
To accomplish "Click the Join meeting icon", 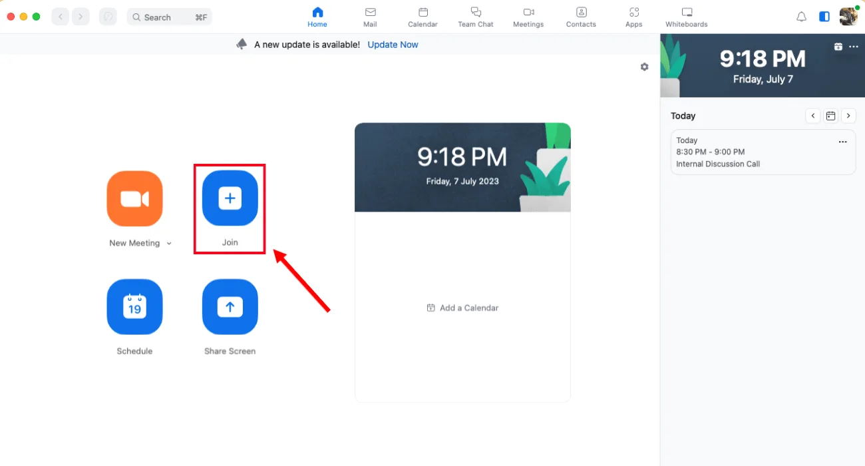I will (230, 198).
